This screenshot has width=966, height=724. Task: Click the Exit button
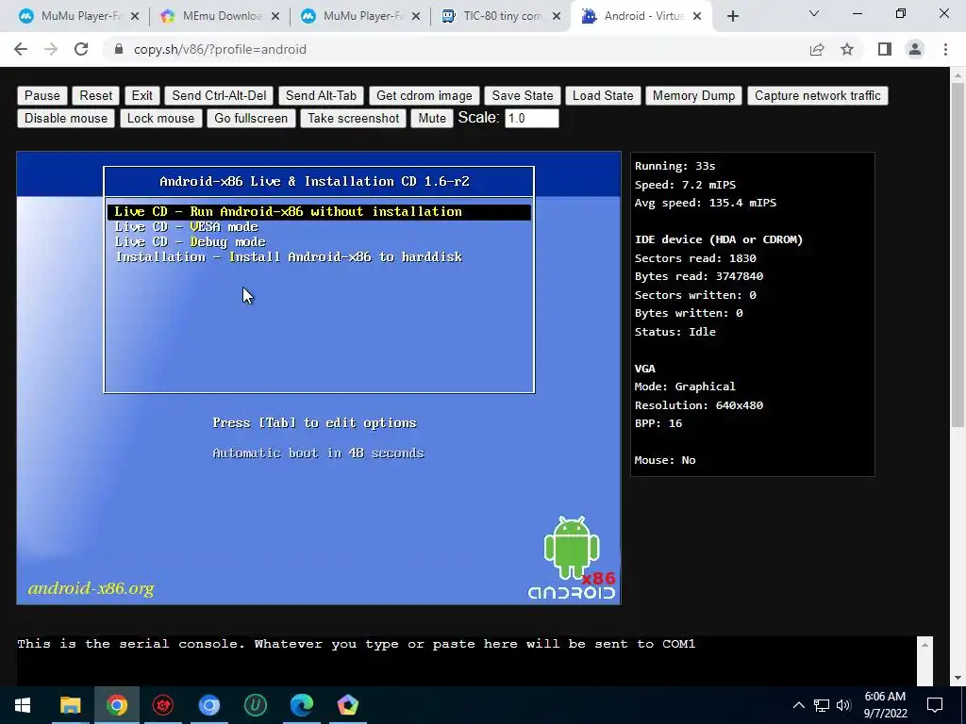pyautogui.click(x=142, y=95)
